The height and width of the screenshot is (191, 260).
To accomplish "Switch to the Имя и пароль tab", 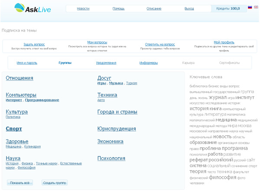I will click(27, 63).
